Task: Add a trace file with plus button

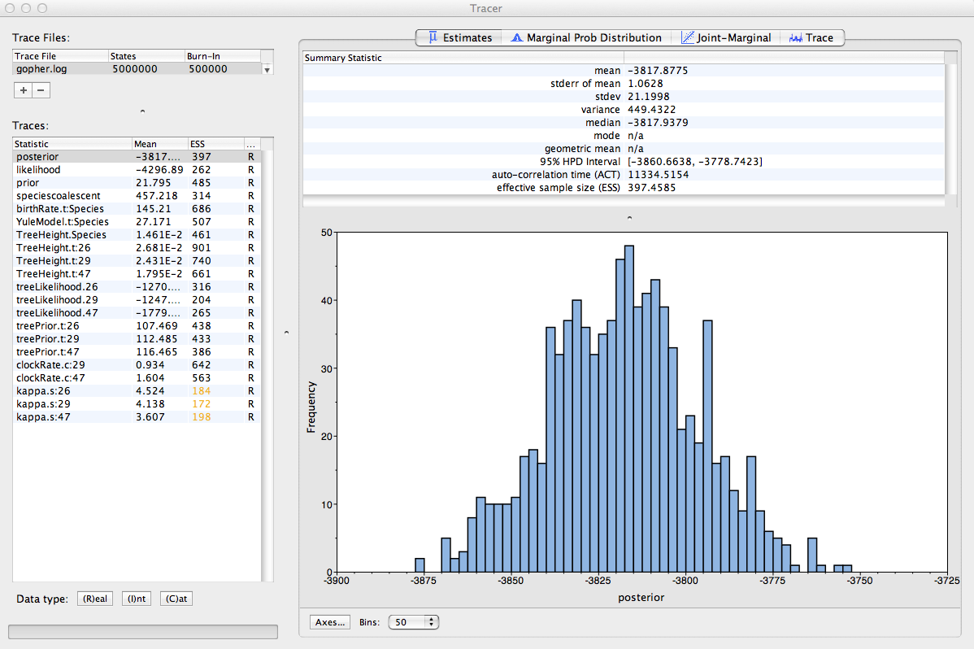Action: click(24, 90)
